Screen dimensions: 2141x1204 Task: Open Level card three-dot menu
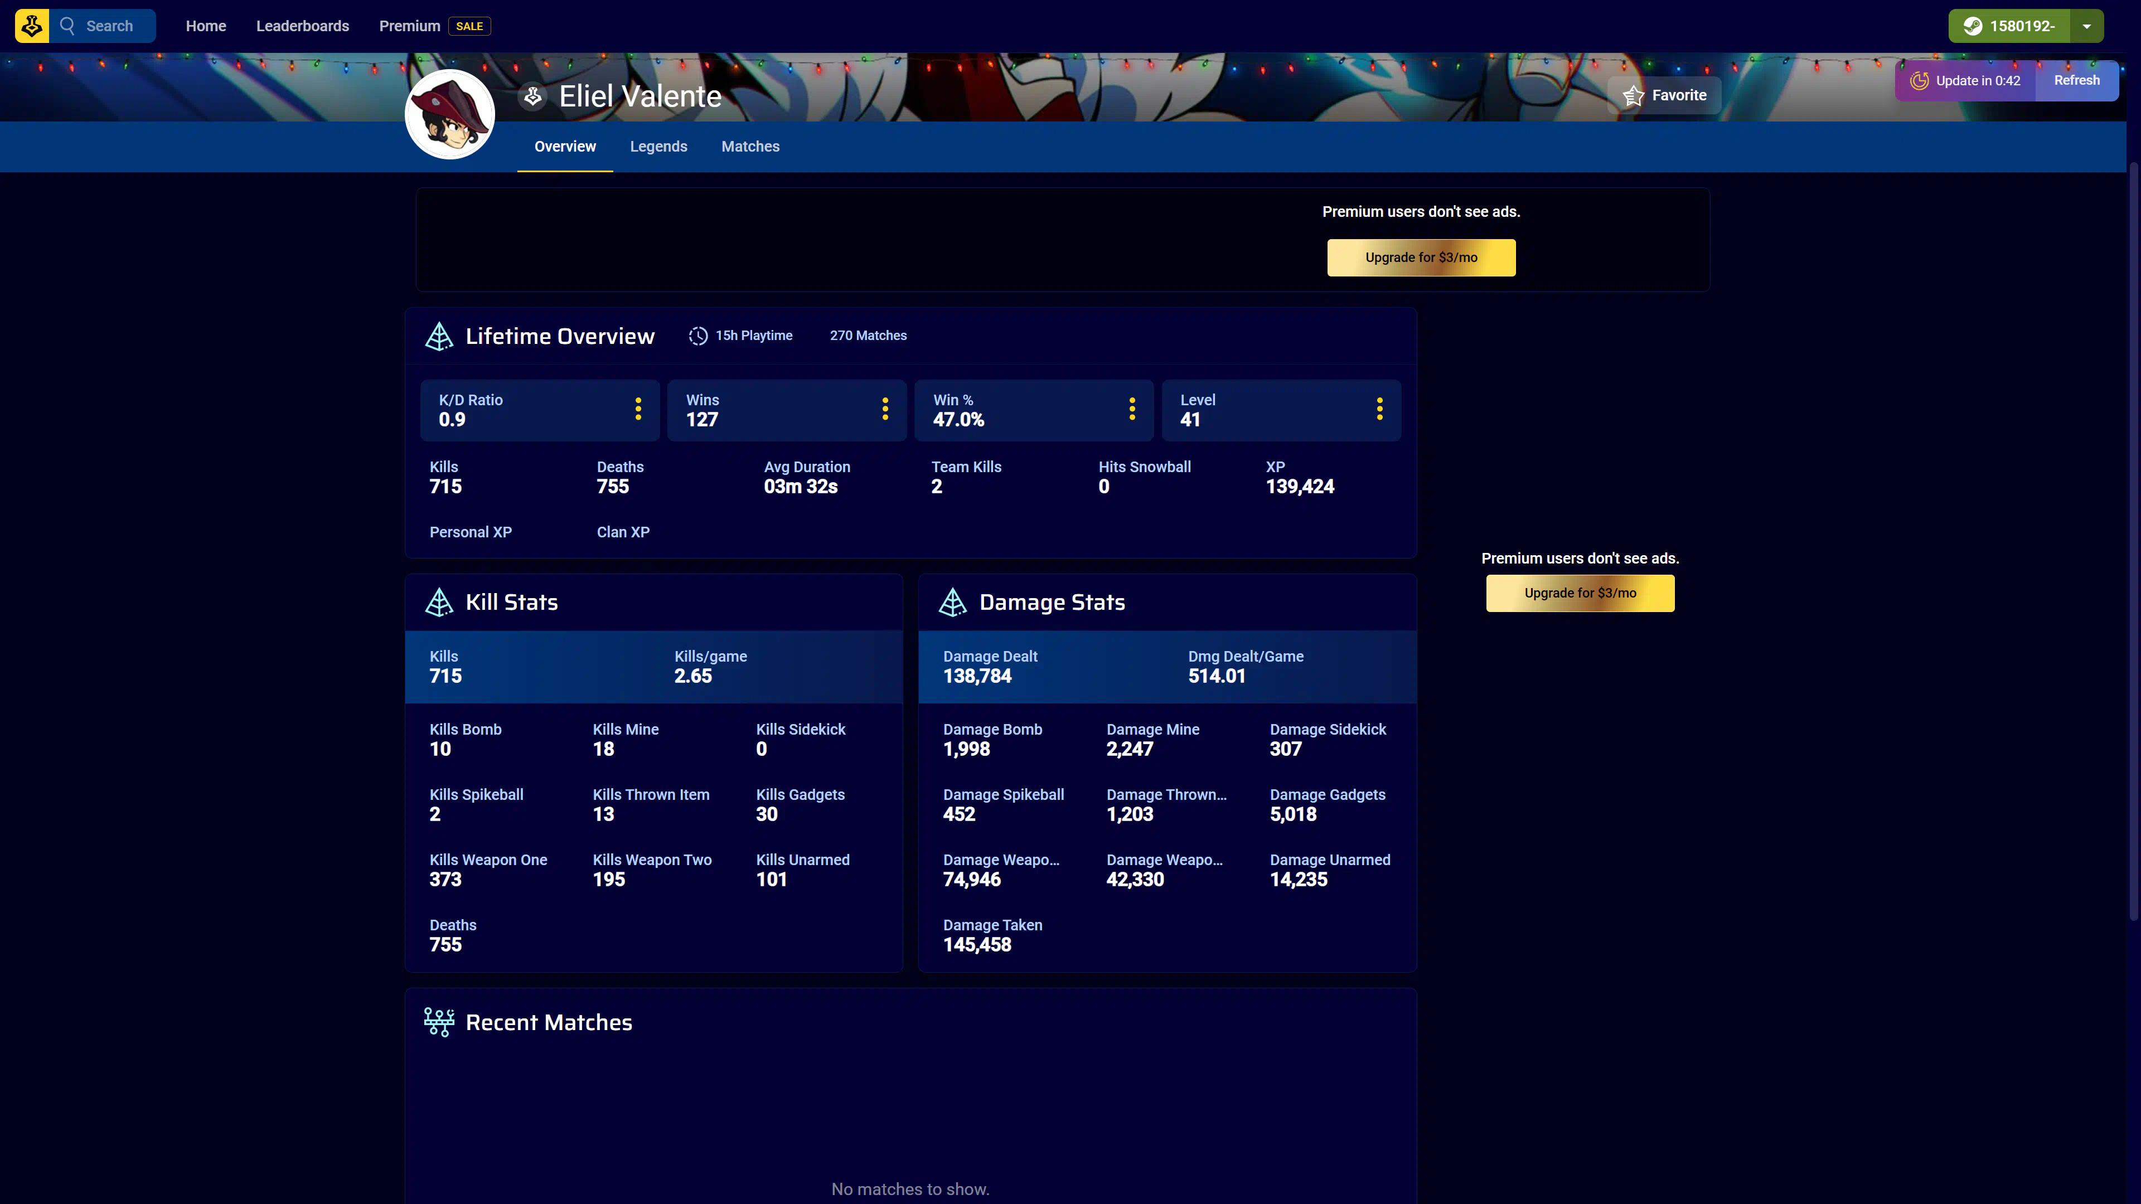tap(1379, 409)
